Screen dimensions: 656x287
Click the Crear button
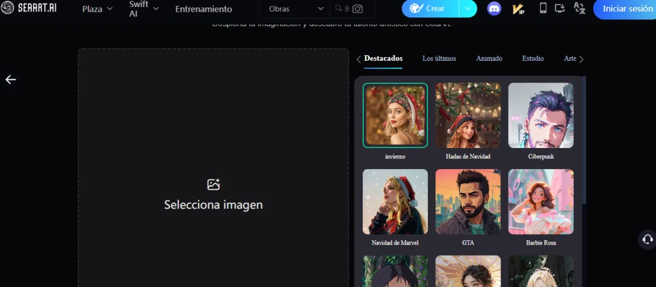(x=430, y=8)
